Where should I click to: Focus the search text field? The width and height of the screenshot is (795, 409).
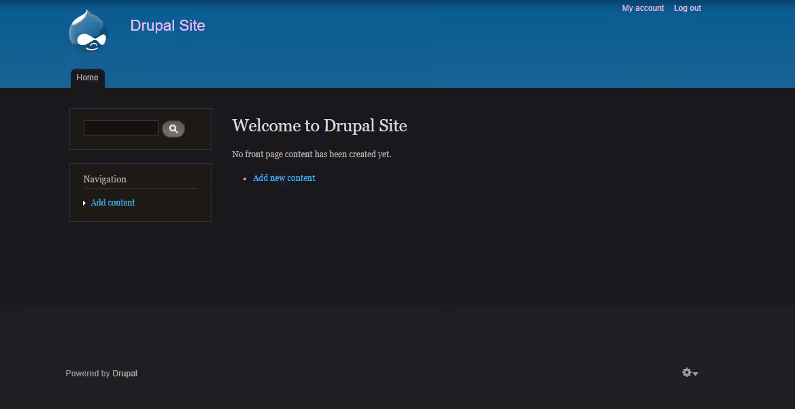pos(120,128)
